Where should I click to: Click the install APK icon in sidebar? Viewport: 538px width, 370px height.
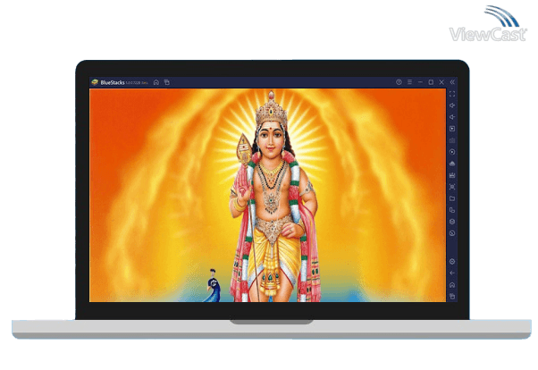pos(452,175)
